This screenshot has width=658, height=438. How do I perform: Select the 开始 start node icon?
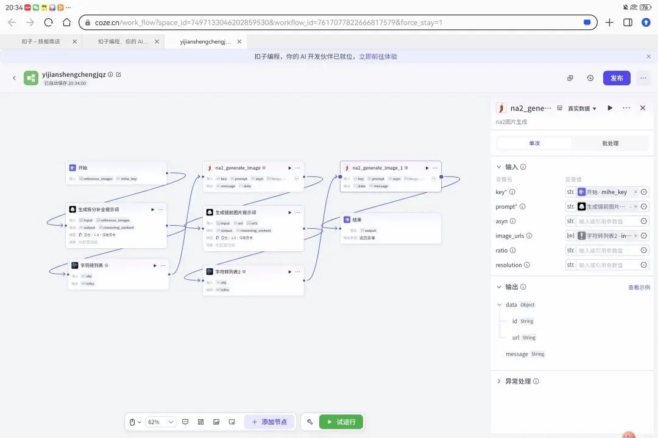click(73, 168)
